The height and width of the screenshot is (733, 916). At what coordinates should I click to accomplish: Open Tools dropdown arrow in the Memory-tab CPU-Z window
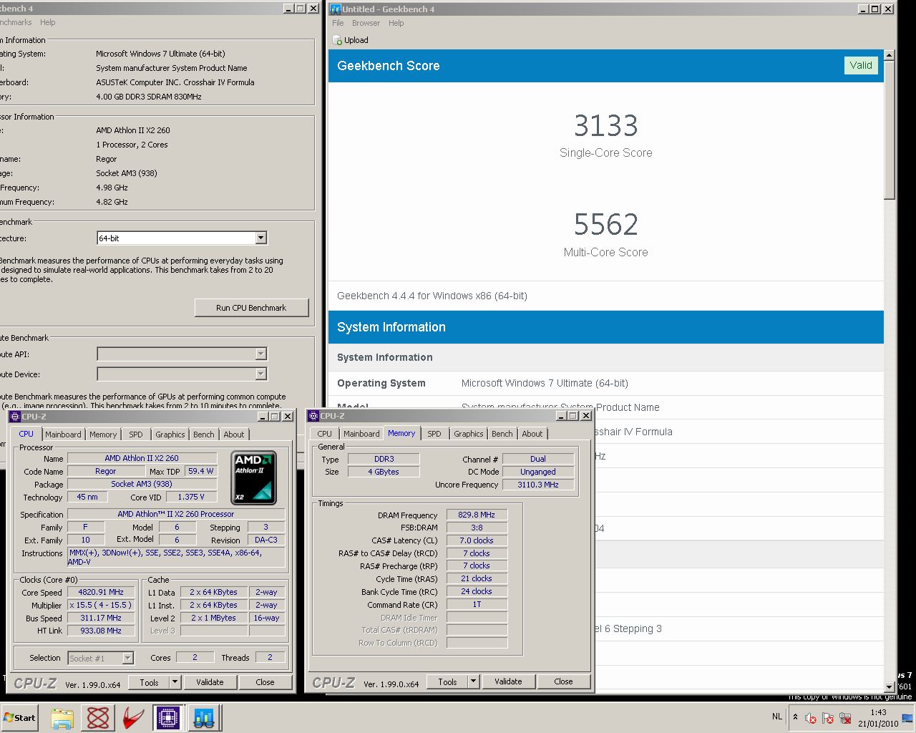(473, 681)
